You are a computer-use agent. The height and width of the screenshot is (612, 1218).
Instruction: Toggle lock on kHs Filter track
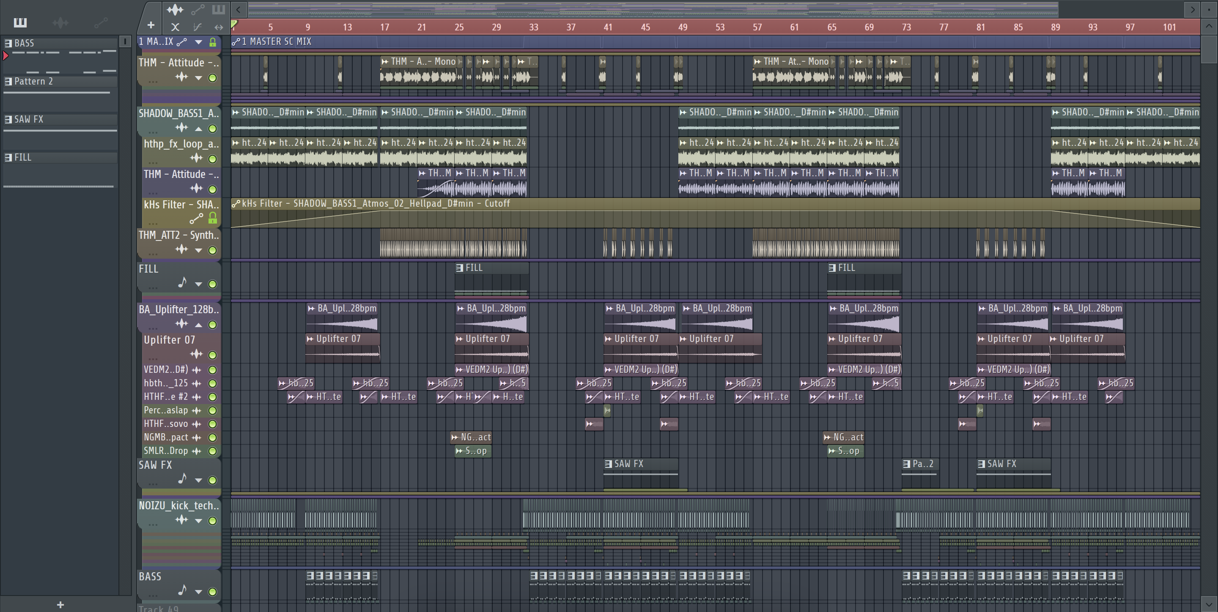tap(213, 218)
